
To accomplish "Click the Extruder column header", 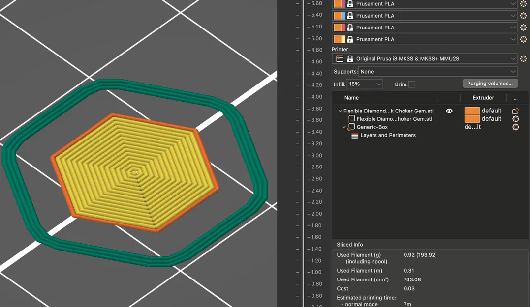I will point(483,97).
